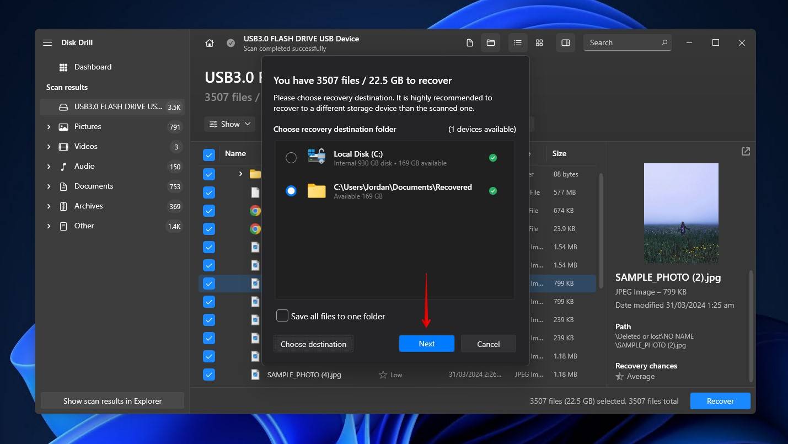The width and height of the screenshot is (788, 444).
Task: Click the scan completed checkmark icon
Action: pyautogui.click(x=230, y=43)
